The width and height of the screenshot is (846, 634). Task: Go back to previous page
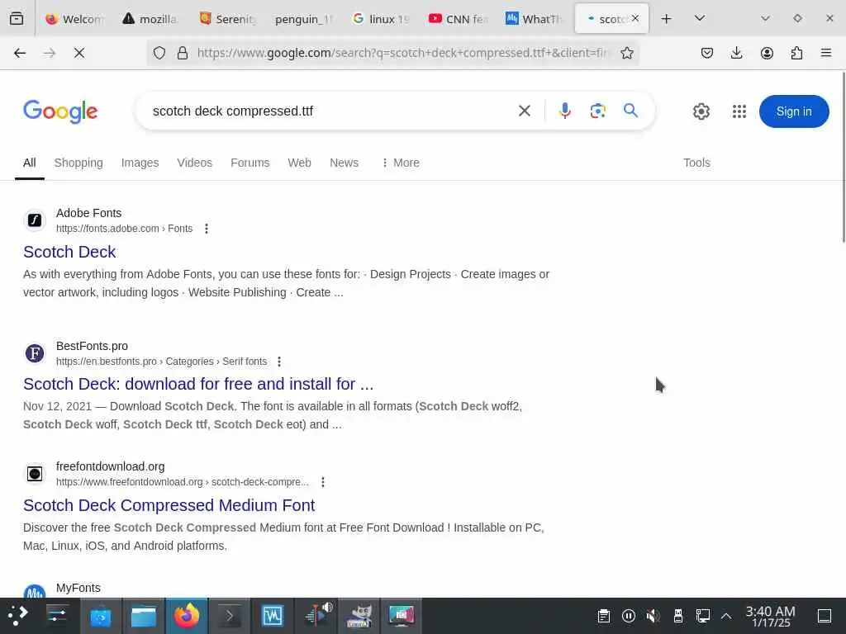(20, 53)
